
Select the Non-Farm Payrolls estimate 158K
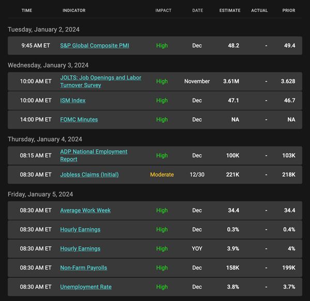point(233,268)
